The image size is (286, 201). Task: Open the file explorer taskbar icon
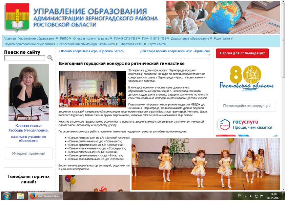coord(20,196)
